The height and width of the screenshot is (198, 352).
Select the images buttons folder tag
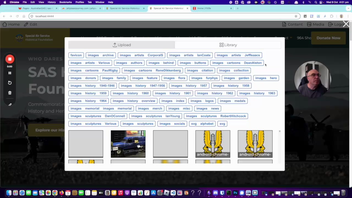point(193,63)
